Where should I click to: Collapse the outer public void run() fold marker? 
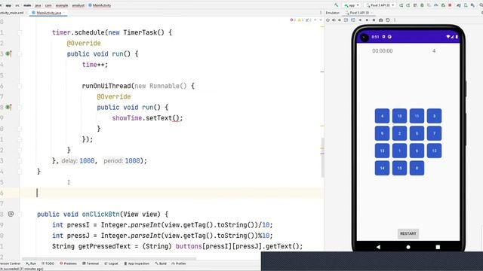coord(20,53)
